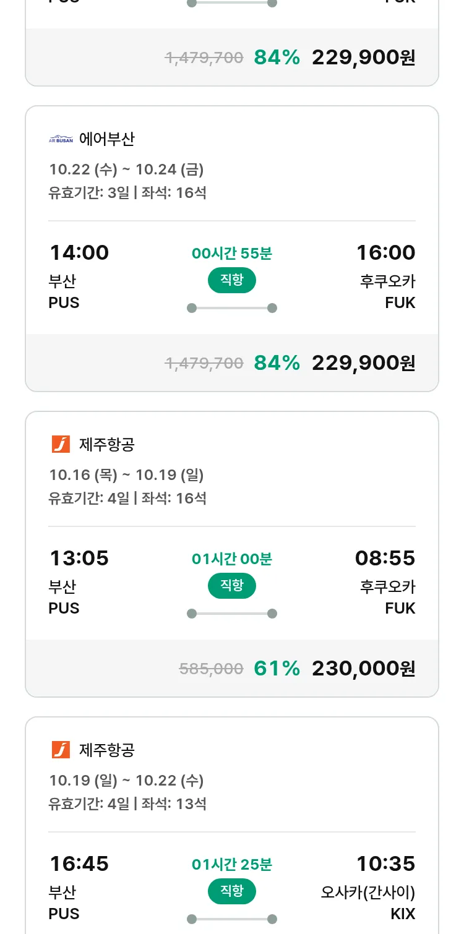Select the 16:45 departure to Osaka
This screenshot has height=934, width=464.
pyautogui.click(x=79, y=863)
